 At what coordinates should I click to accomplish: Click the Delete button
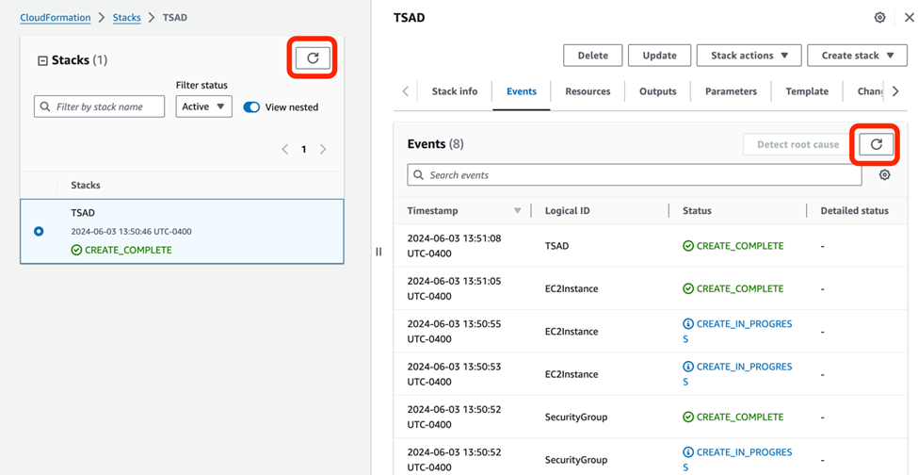point(592,56)
